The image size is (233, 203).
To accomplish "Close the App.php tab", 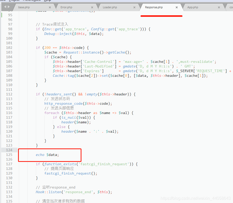I will pos(219,7).
